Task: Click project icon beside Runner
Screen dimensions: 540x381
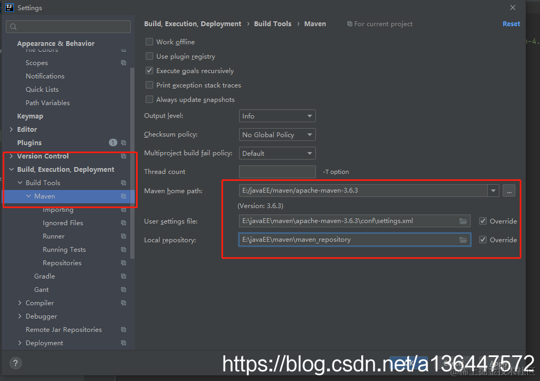Action: point(124,236)
